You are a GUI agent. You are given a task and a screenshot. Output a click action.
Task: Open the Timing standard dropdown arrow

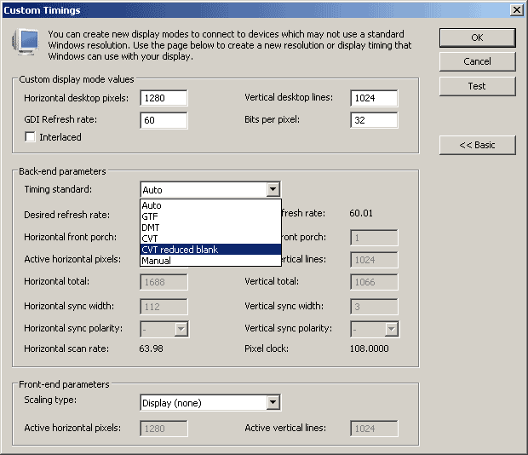(x=273, y=190)
